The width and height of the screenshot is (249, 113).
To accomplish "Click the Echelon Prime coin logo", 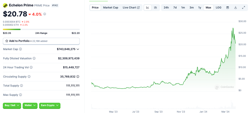I will click(5, 6).
